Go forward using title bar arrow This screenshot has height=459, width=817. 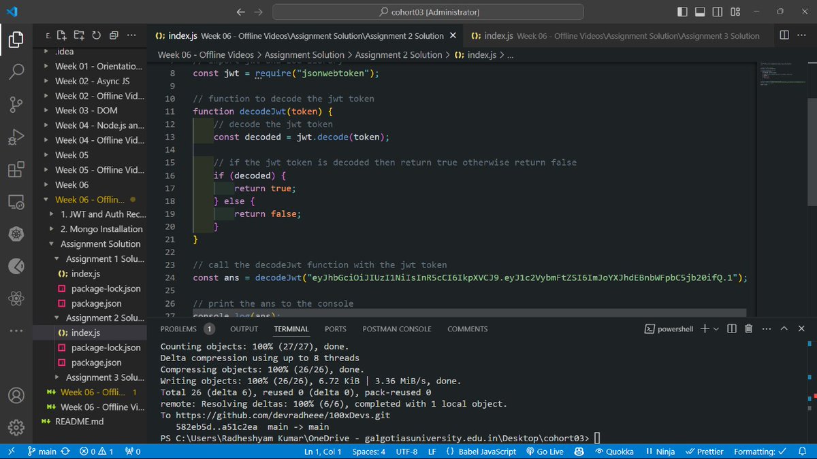pos(258,12)
